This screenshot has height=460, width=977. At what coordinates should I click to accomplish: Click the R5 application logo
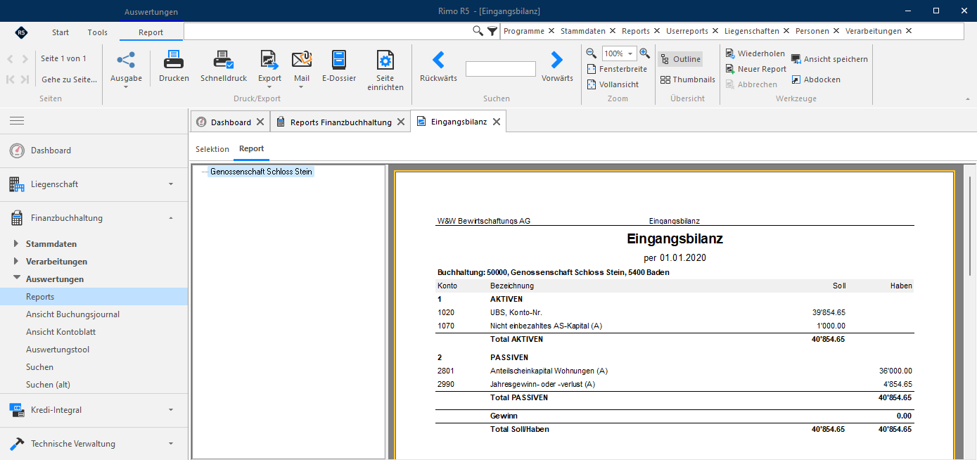21,32
